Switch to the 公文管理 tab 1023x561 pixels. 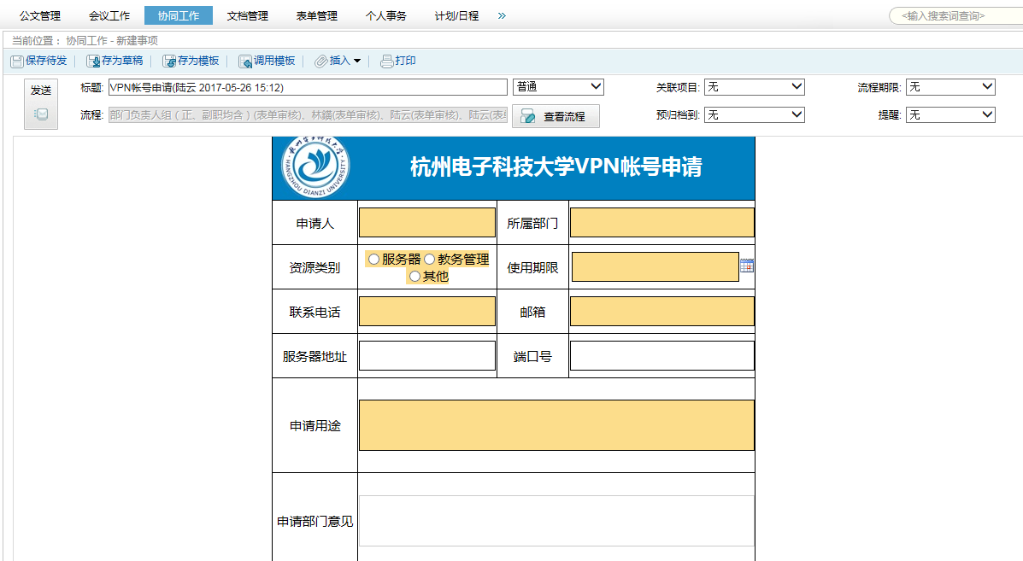(x=40, y=15)
